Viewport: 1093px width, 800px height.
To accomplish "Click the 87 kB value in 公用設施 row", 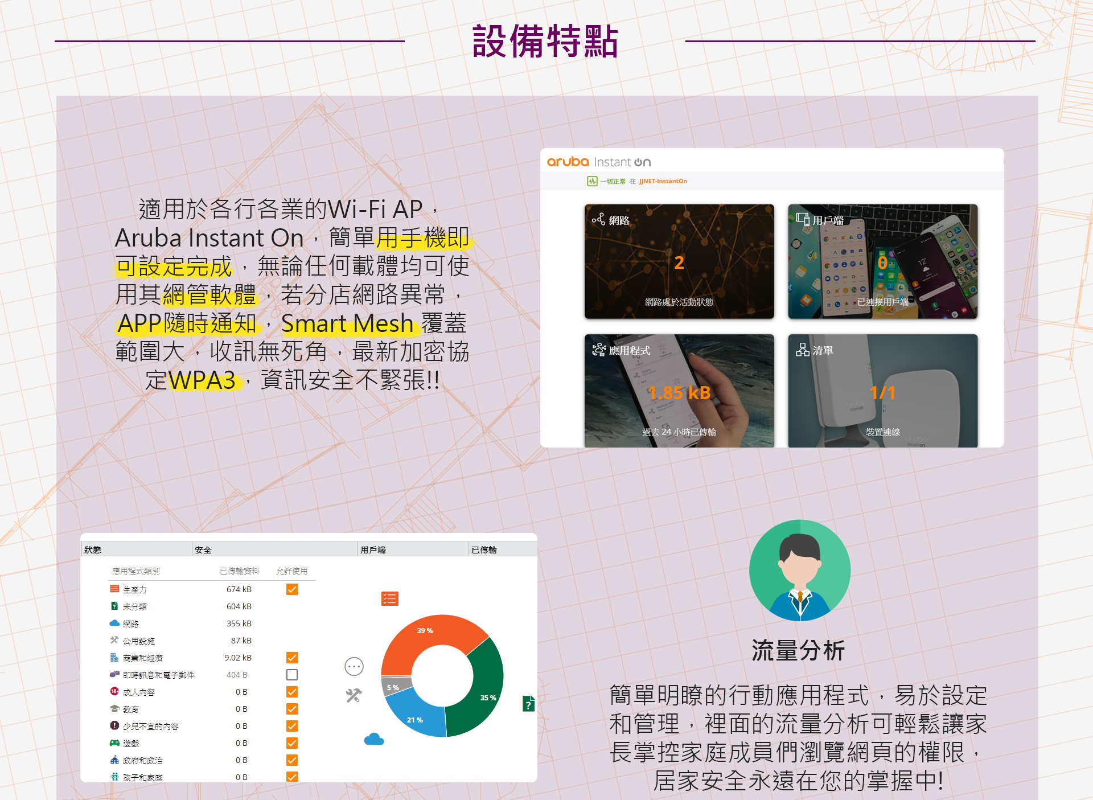I will coord(241,641).
